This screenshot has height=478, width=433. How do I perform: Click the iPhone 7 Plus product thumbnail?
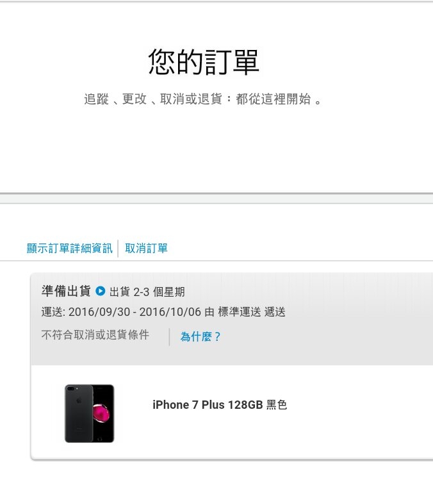tap(89, 413)
